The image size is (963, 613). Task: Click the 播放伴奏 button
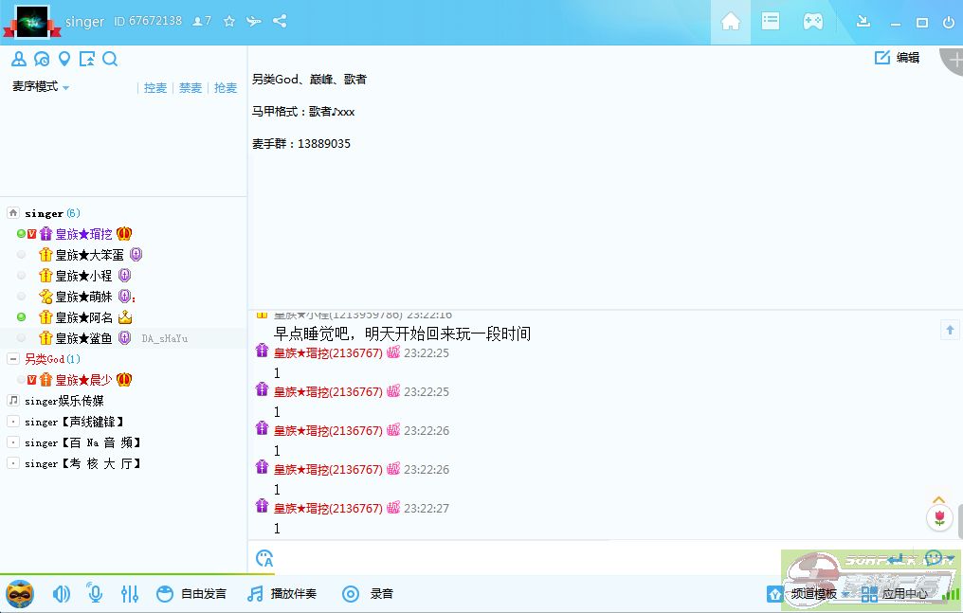[282, 594]
